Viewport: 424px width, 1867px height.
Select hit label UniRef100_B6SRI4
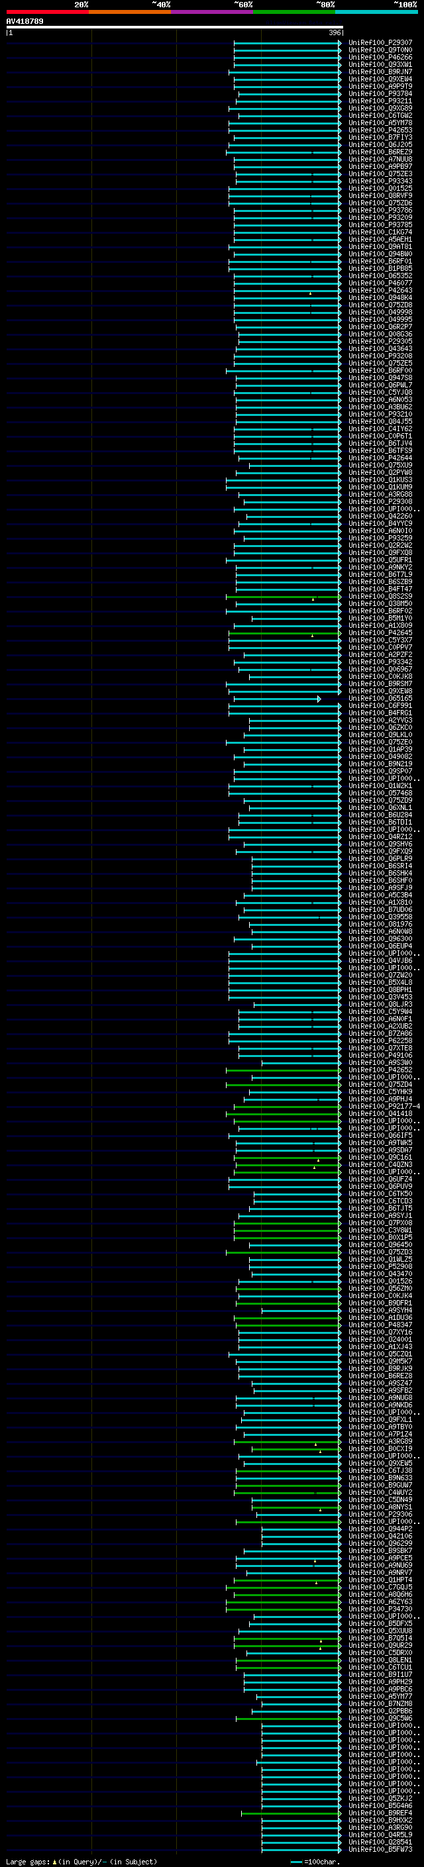[x=380, y=866]
